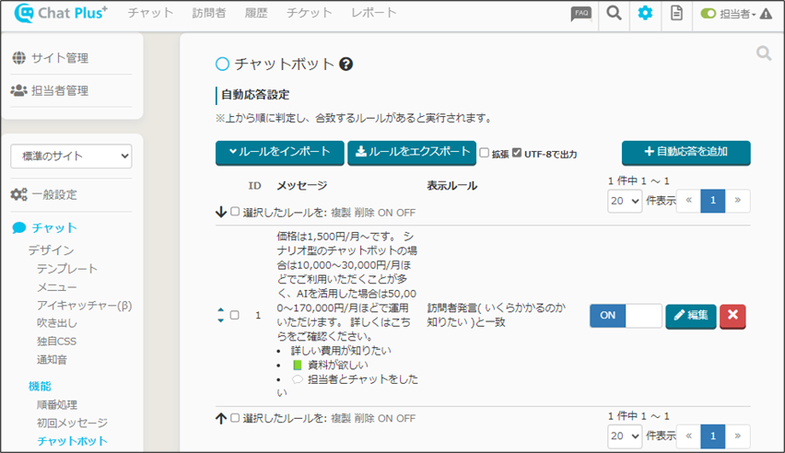Click the 編集 button for rule 1
The width and height of the screenshot is (785, 453).
[690, 316]
